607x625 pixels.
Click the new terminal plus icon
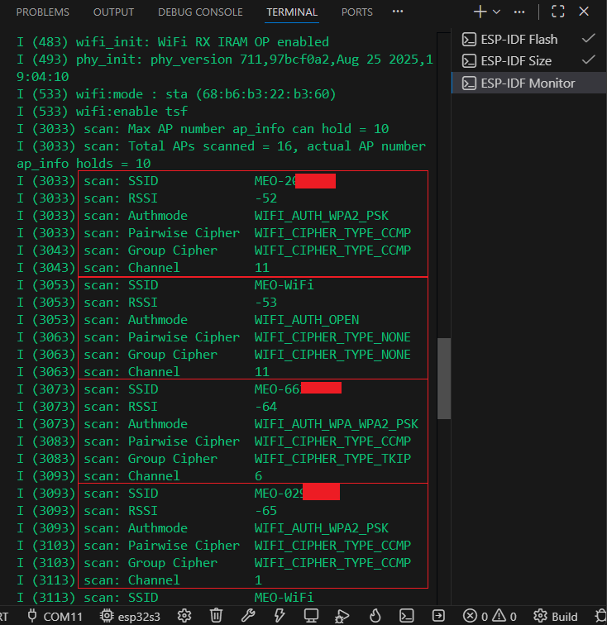click(480, 12)
